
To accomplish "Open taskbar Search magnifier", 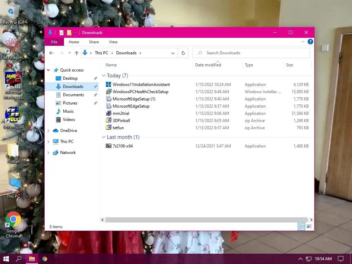I will (x=19, y=259).
